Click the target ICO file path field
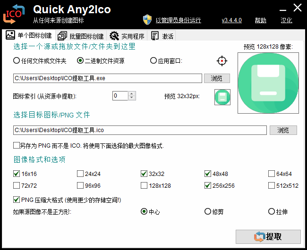This screenshot has height=250, width=307. [x=140, y=130]
